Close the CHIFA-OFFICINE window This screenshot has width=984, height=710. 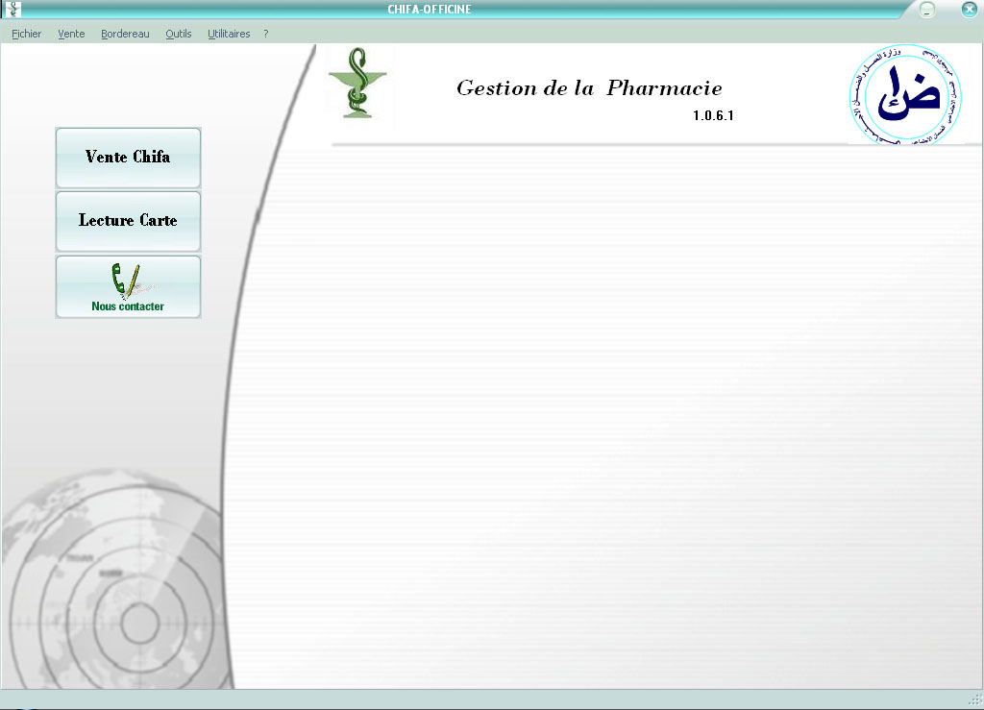tap(969, 10)
